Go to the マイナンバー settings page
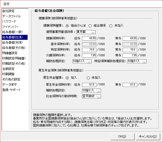Image resolution: width=163 pixels, height=142 pixels. (x=10, y=27)
